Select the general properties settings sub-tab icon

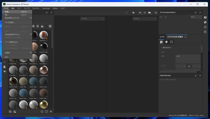point(161,42)
